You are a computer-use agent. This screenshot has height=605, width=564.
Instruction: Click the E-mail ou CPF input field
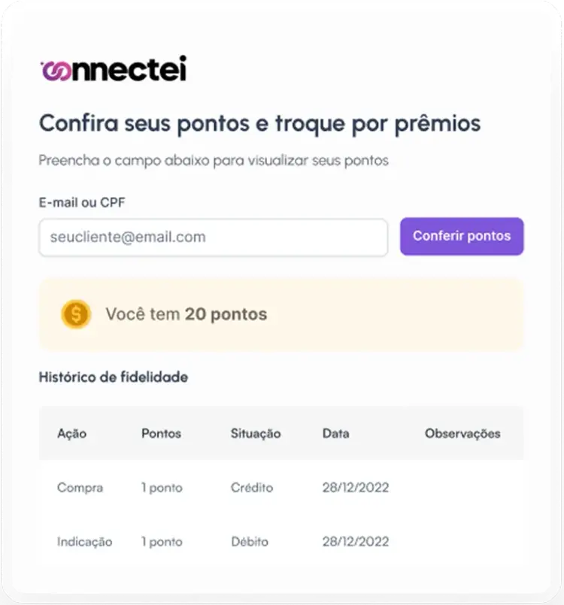point(213,237)
